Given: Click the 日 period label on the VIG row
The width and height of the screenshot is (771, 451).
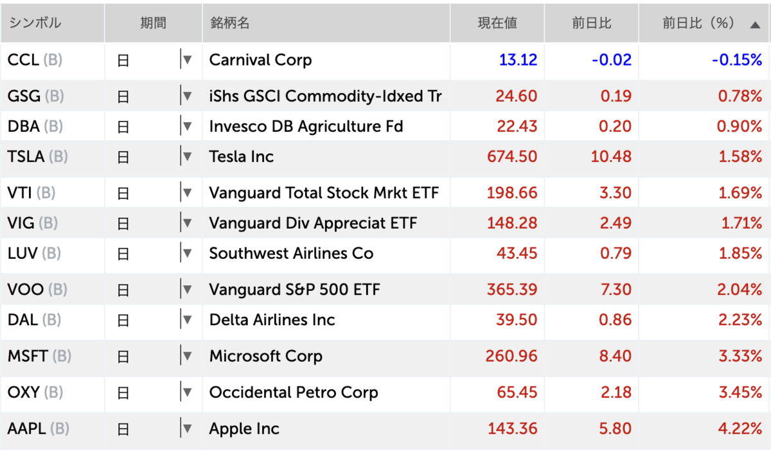Looking at the screenshot, I should [x=122, y=223].
